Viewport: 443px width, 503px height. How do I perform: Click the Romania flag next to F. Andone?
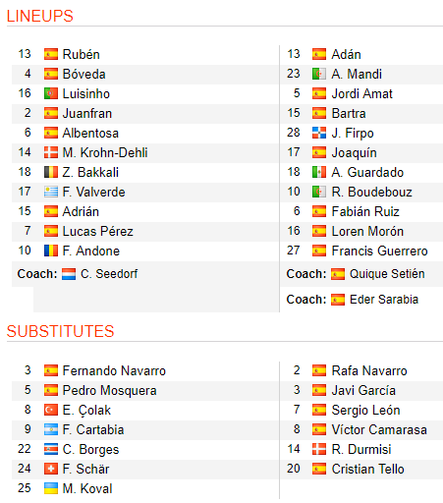[x=51, y=251]
